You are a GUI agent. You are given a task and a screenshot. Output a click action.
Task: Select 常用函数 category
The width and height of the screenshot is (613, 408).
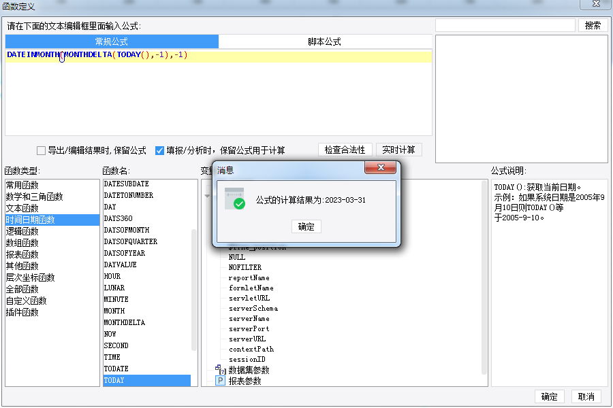pyautogui.click(x=52, y=185)
